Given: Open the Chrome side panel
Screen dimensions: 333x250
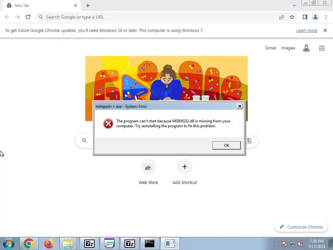Looking at the screenshot, I should 305,17.
